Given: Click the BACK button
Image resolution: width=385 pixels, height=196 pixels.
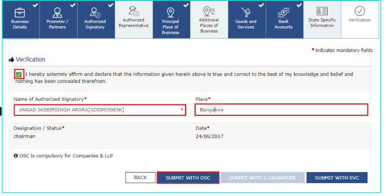Looking at the screenshot, I should point(141,178).
